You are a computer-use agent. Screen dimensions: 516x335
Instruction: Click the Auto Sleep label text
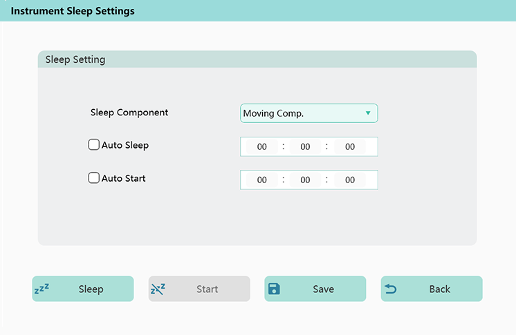point(125,146)
